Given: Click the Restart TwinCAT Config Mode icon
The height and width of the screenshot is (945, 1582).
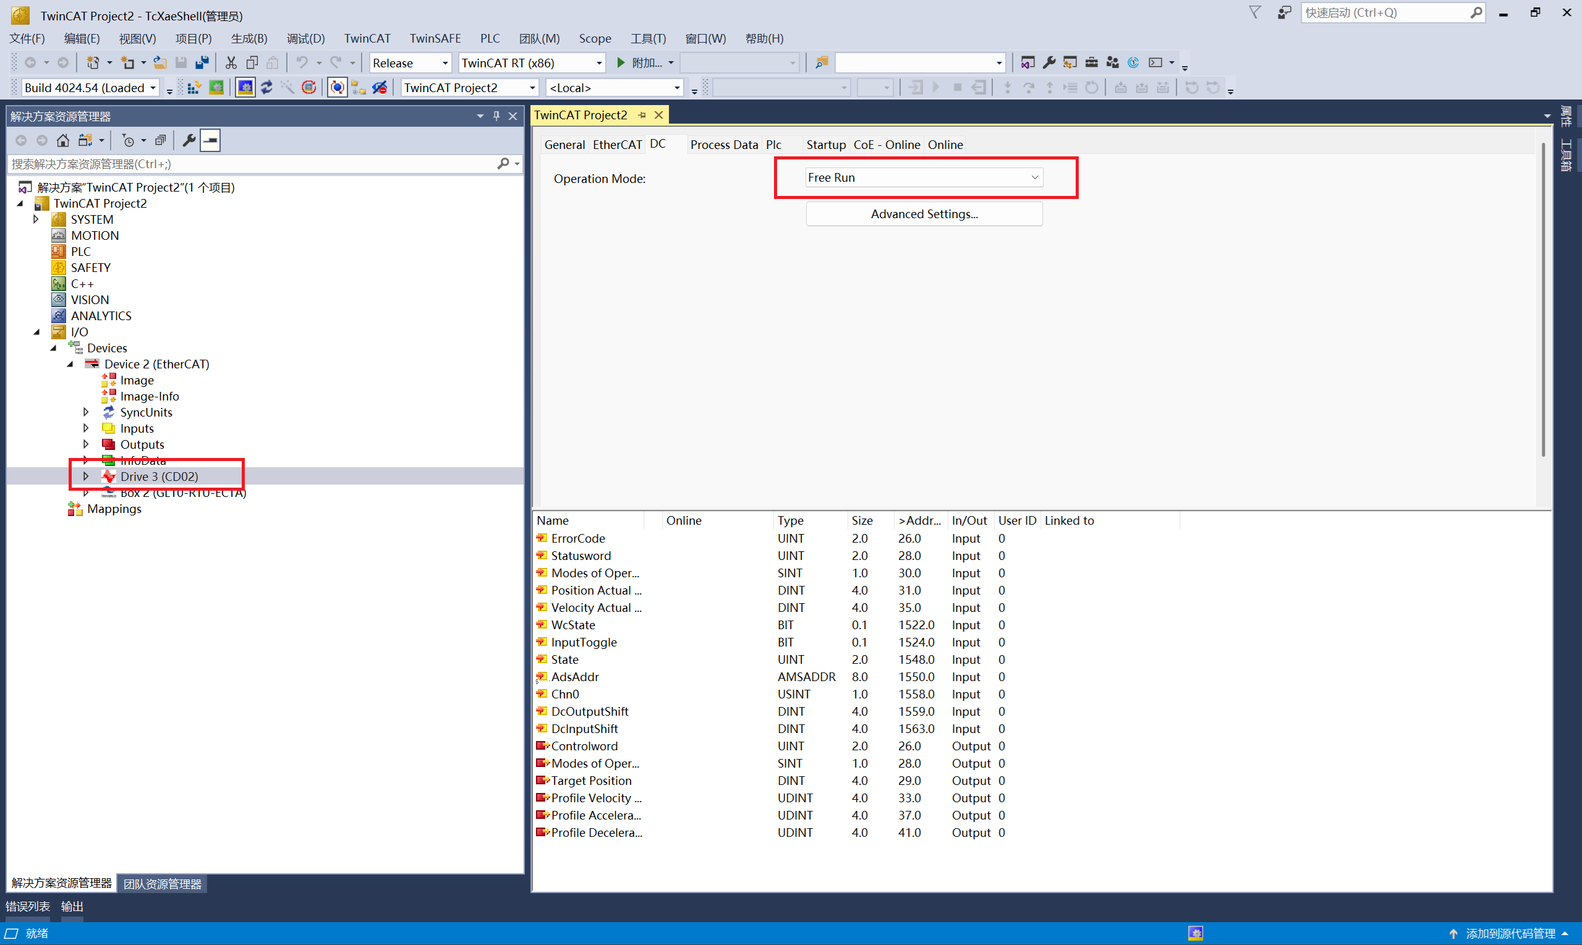Looking at the screenshot, I should 245,88.
